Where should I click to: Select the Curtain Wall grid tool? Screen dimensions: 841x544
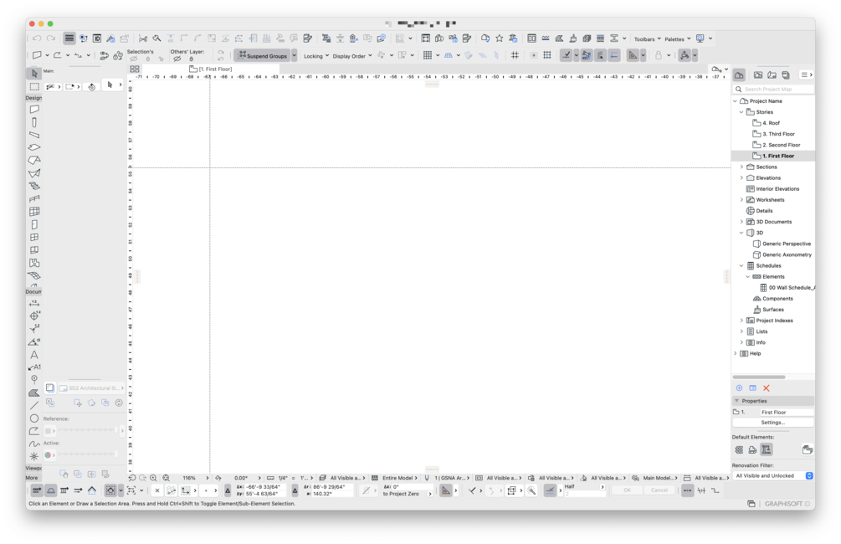[34, 212]
